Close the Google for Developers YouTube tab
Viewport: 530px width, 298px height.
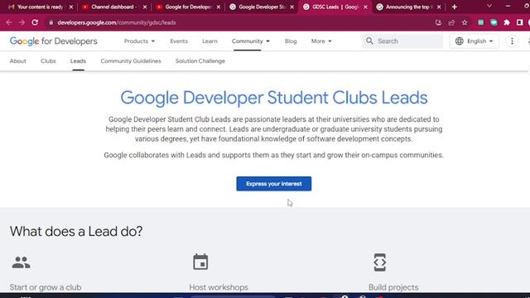tap(219, 7)
